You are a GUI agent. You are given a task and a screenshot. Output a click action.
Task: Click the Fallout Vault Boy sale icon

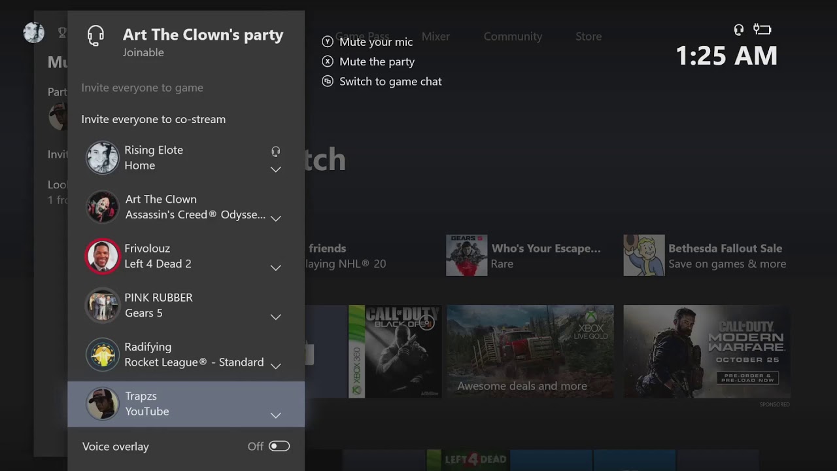644,255
